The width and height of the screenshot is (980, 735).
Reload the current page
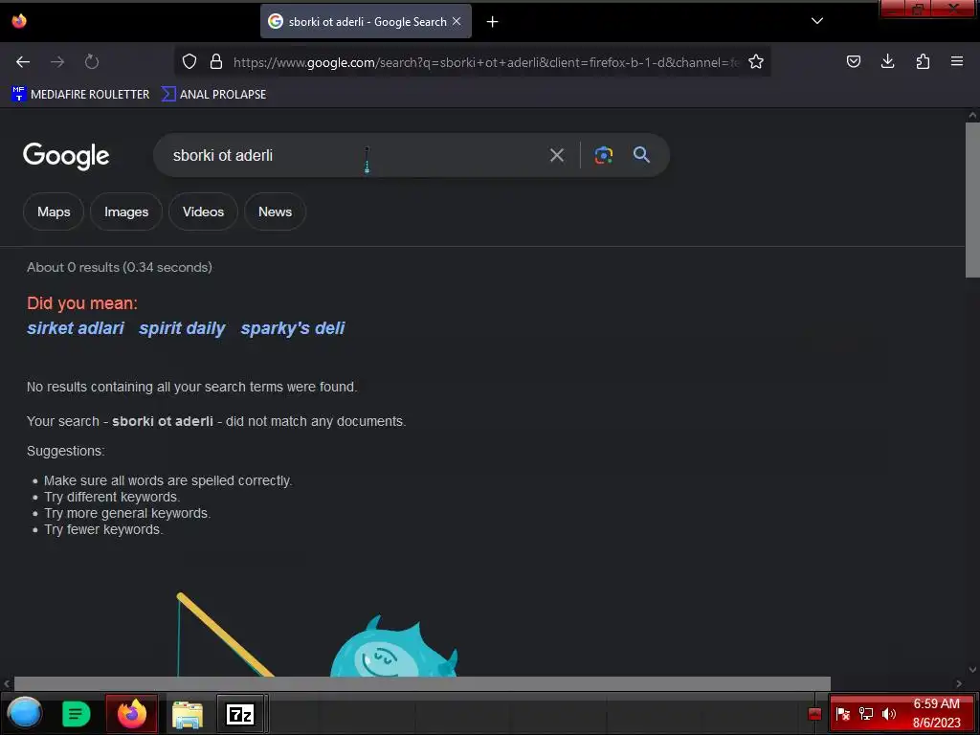(92, 62)
